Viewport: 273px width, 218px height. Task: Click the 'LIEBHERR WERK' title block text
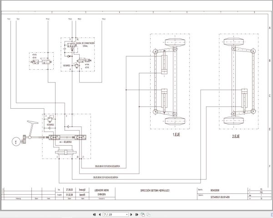click(101, 190)
